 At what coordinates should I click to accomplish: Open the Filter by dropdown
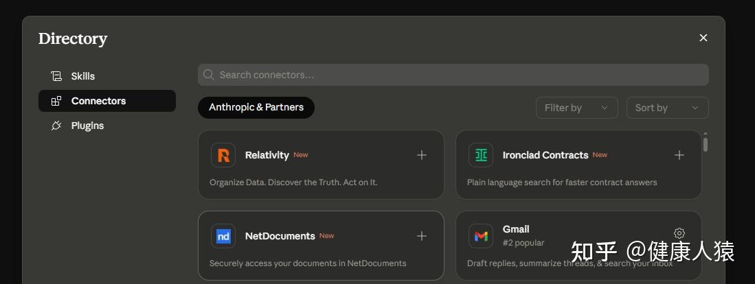[x=576, y=108]
